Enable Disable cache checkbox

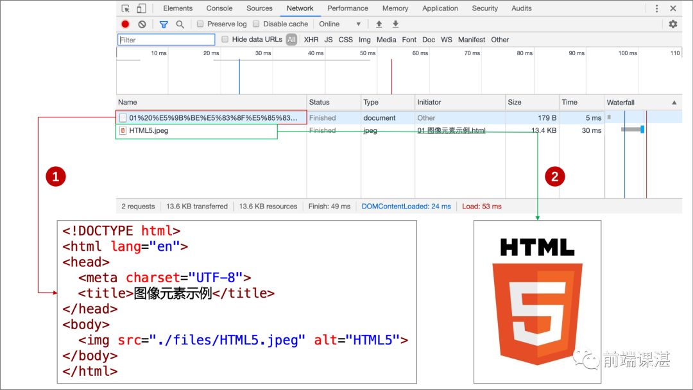click(x=256, y=24)
